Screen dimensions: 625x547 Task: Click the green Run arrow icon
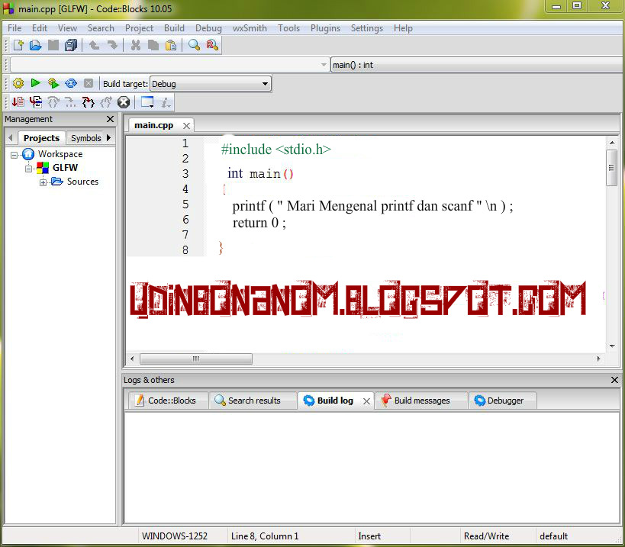pyautogui.click(x=34, y=83)
